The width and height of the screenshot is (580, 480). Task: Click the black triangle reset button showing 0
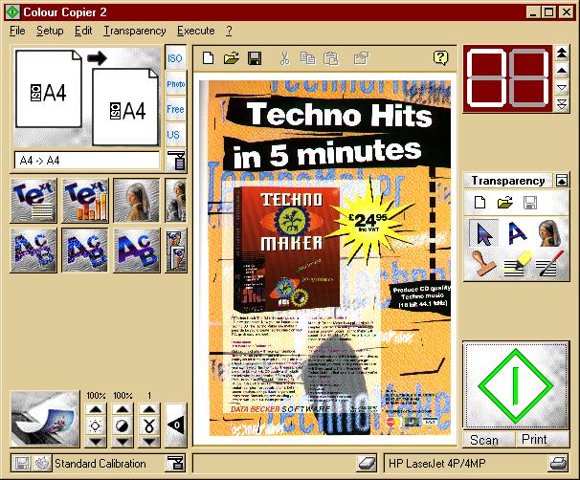[x=176, y=425]
